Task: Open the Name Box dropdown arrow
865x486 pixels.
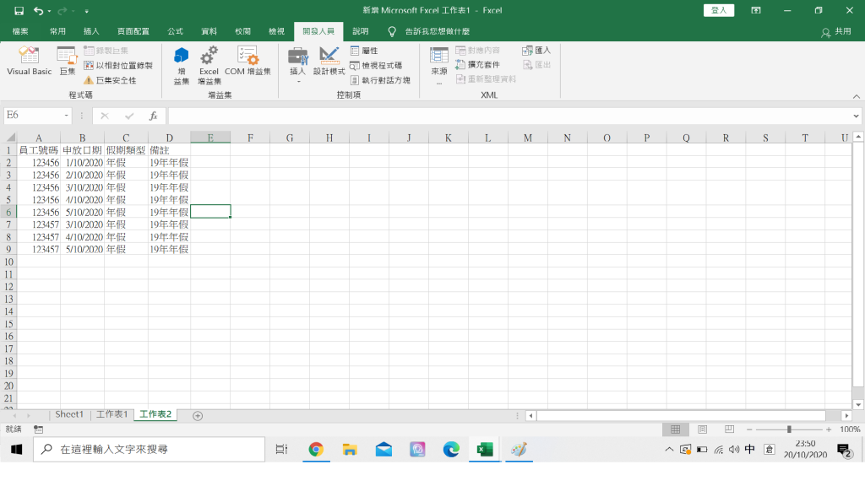Action: coord(66,116)
